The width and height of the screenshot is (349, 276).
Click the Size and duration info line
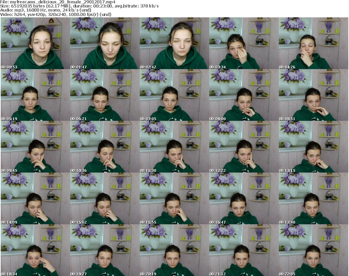[x=79, y=6]
